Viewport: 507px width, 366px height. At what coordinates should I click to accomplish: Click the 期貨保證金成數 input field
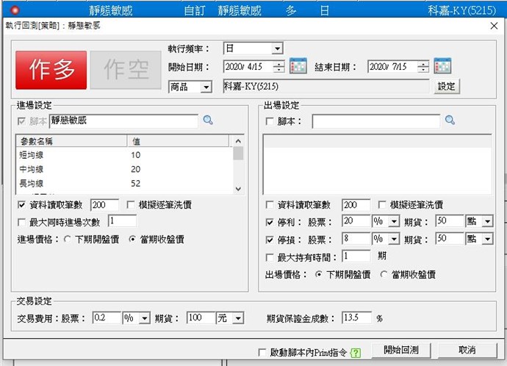click(x=357, y=318)
